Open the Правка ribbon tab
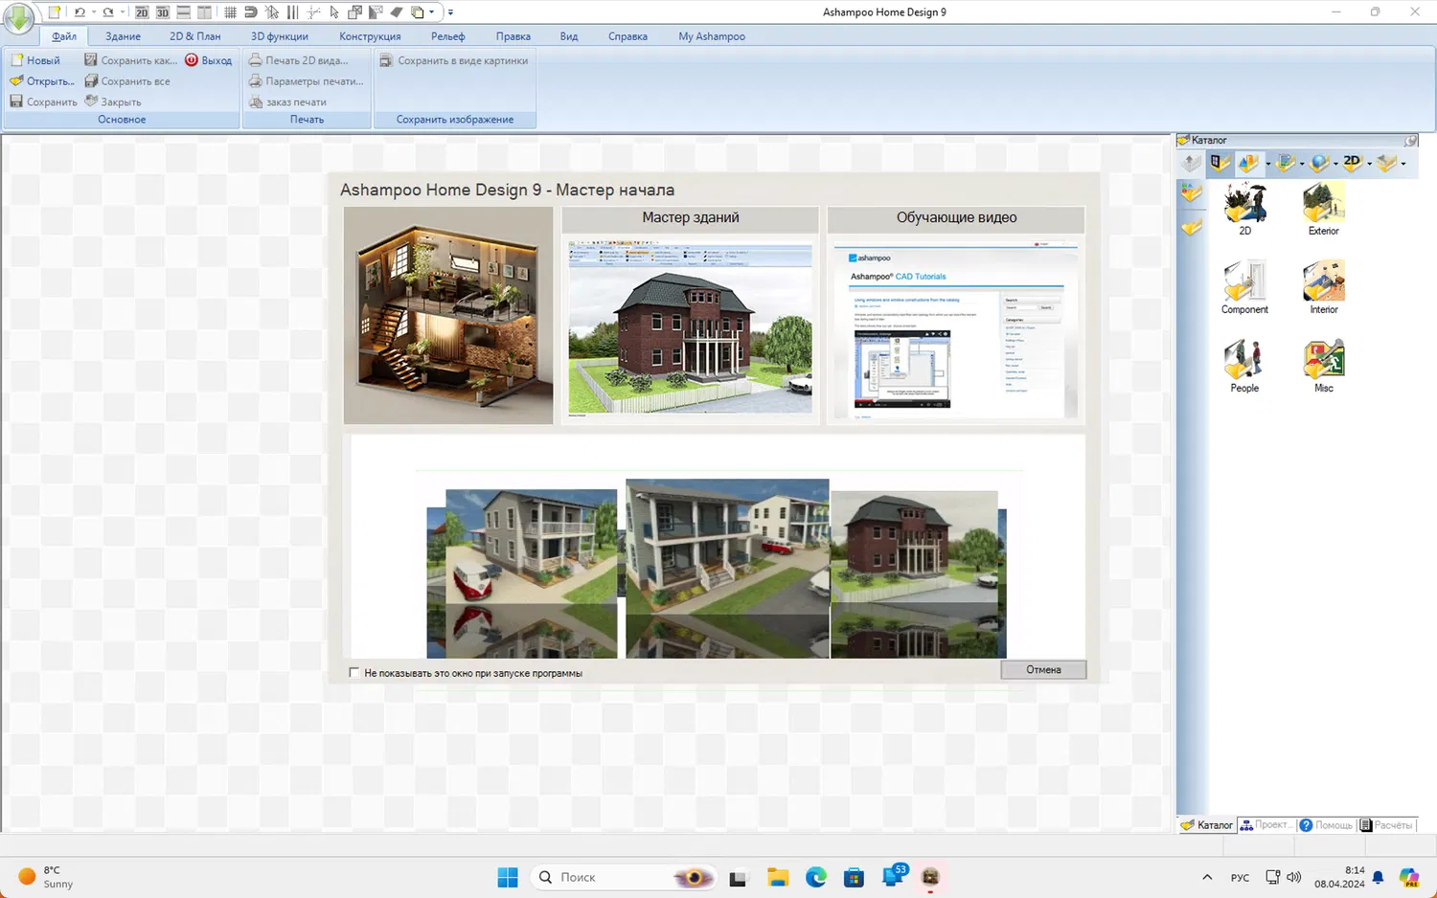This screenshot has width=1437, height=898. pyautogui.click(x=513, y=36)
